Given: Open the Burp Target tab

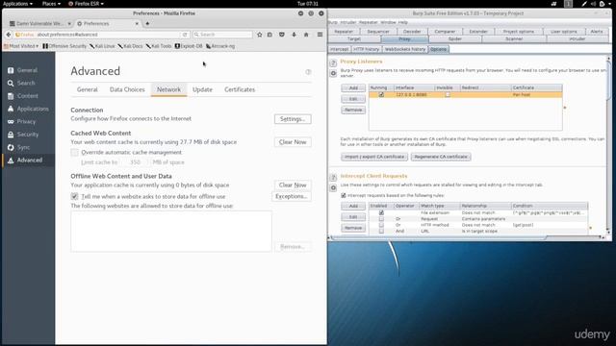Looking at the screenshot, I should coord(354,38).
